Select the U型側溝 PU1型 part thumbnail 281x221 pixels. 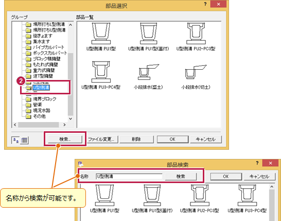point(101,36)
